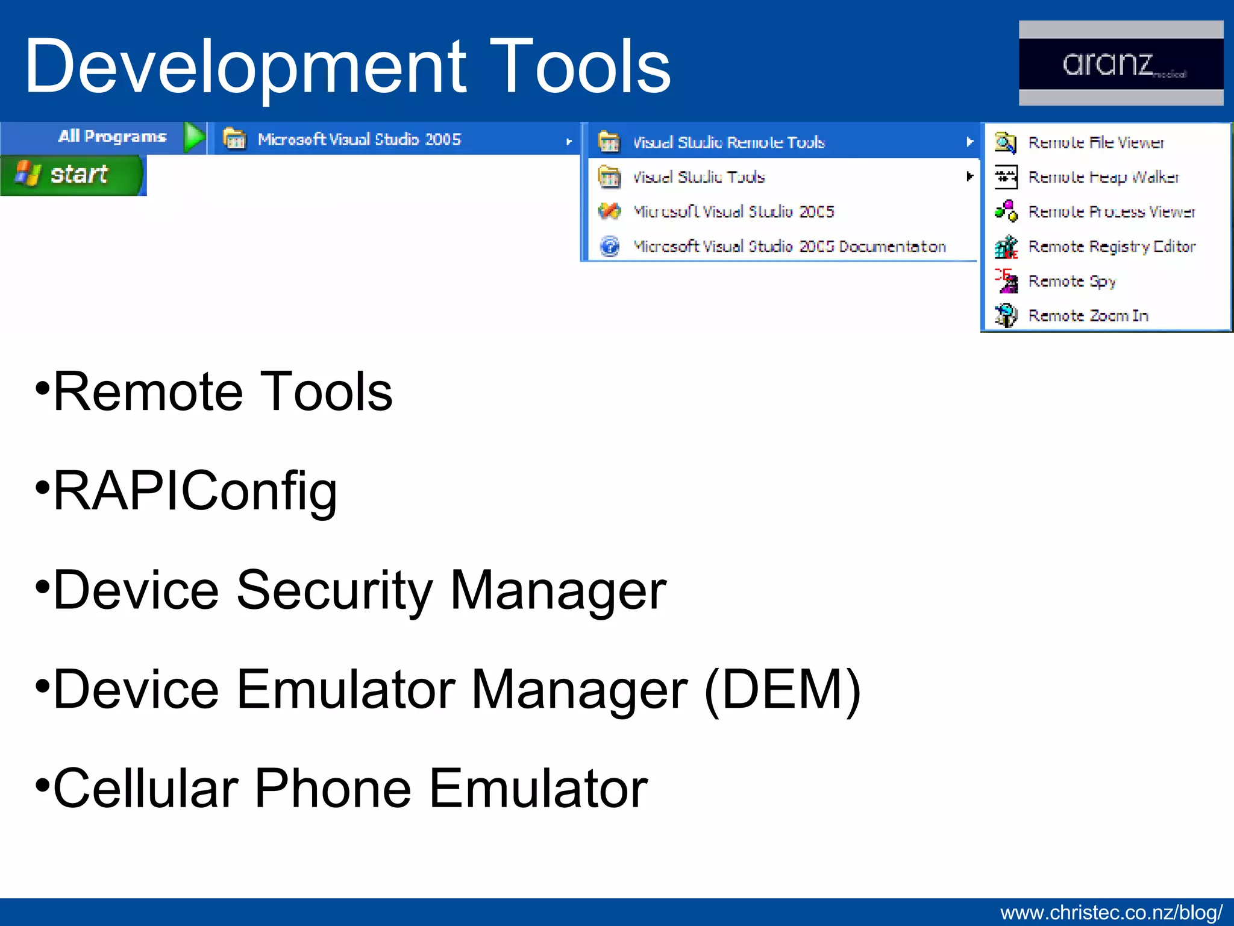Click the Remote Registry Editor icon
Image resolution: width=1234 pixels, height=926 pixels.
1006,247
